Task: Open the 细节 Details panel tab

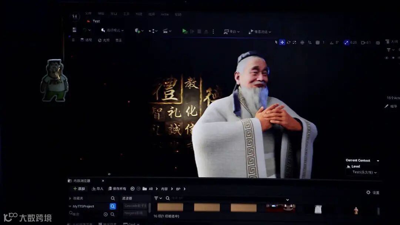Action: (x=391, y=106)
